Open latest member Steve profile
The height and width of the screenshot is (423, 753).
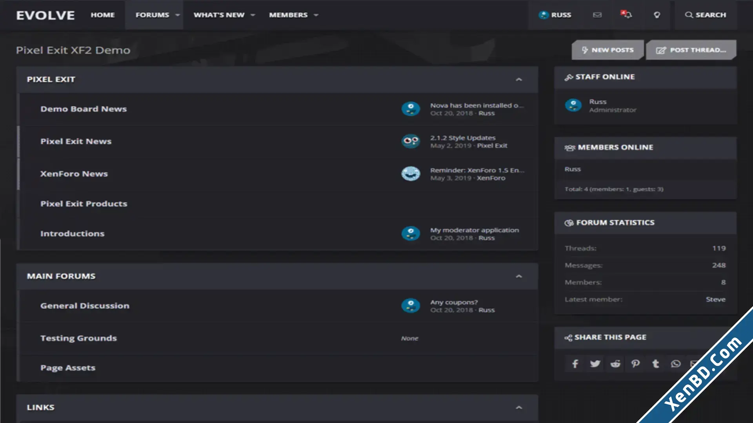(x=716, y=300)
